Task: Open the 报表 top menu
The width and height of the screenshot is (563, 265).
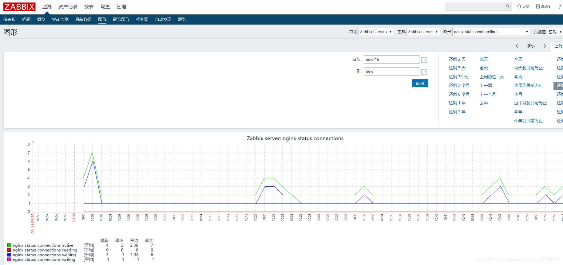Action: (89, 6)
